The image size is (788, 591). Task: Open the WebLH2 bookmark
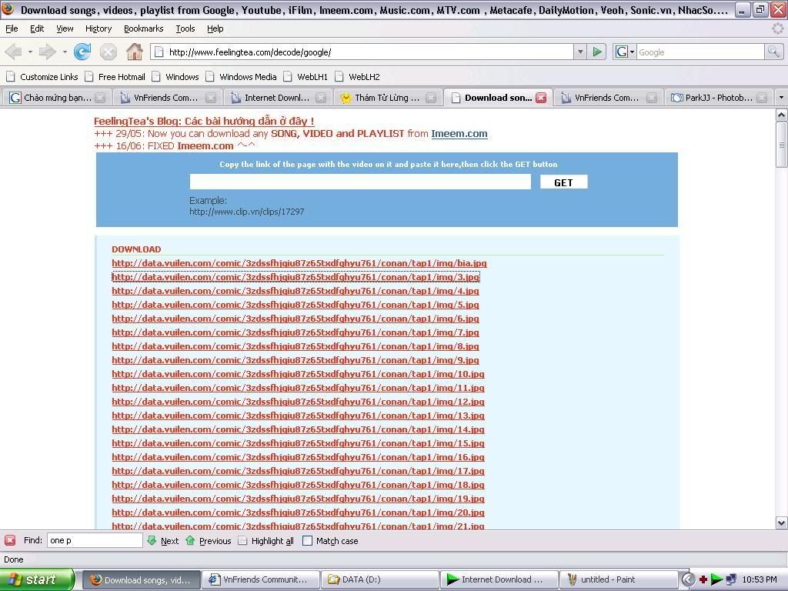click(x=357, y=77)
